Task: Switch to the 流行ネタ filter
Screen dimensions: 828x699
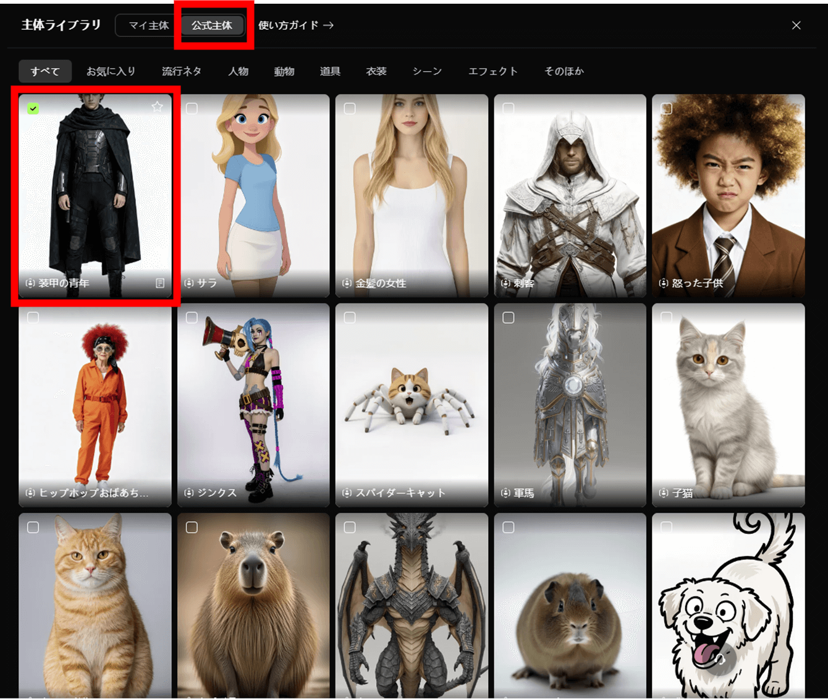Action: (x=181, y=71)
